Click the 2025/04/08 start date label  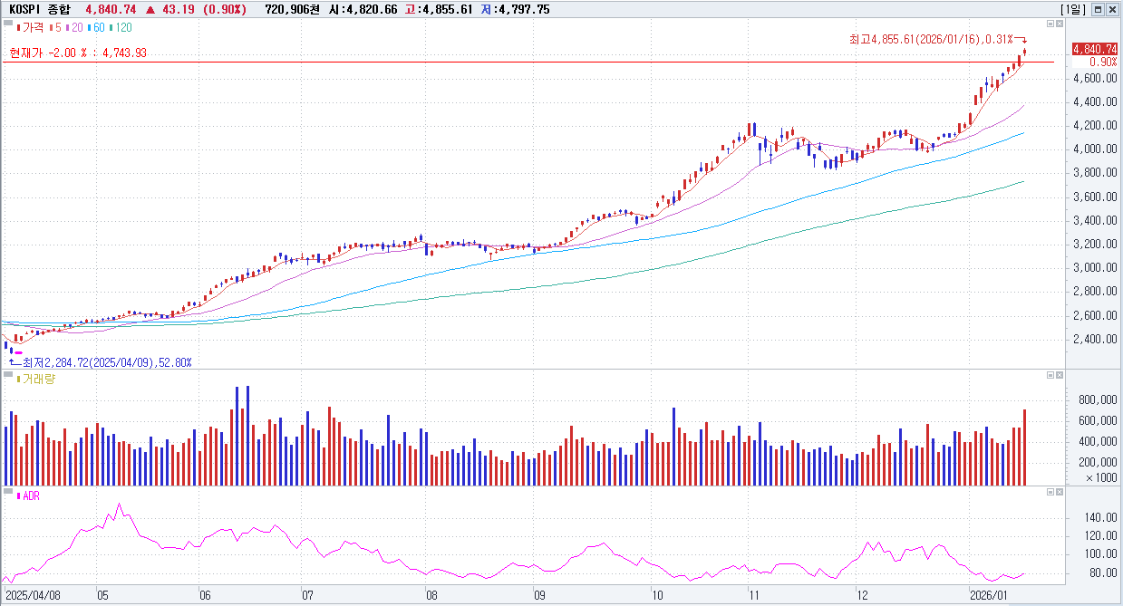point(33,595)
